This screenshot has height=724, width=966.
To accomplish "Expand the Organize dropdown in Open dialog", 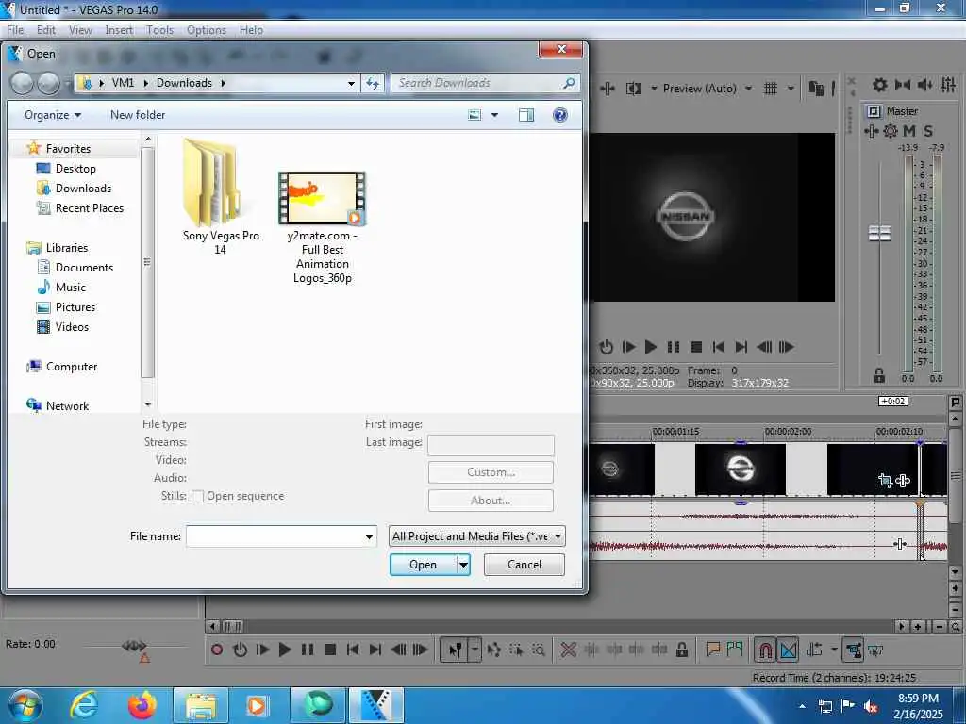I will pyautogui.click(x=53, y=115).
